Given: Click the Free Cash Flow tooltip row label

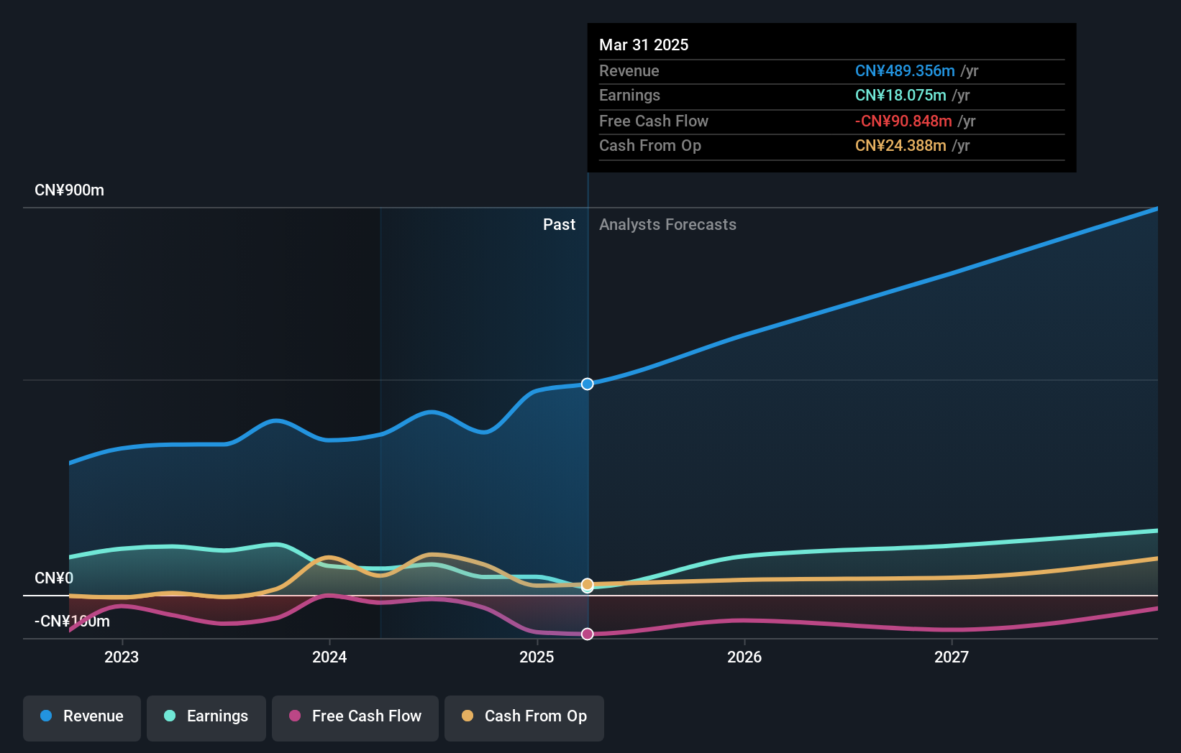Looking at the screenshot, I should tap(654, 121).
